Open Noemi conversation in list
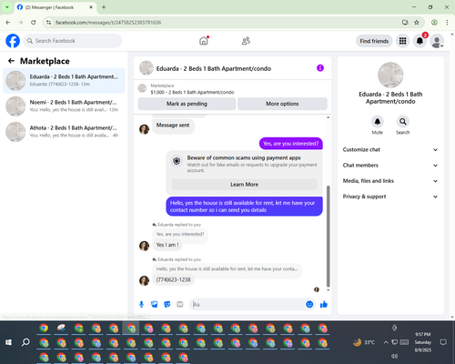 [x=64, y=106]
